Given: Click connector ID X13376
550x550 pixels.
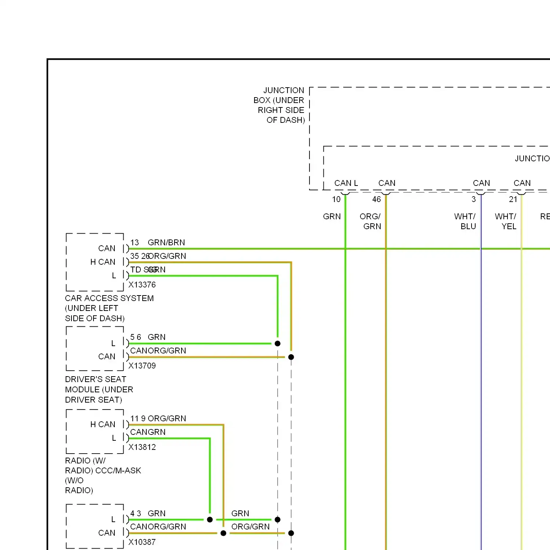Looking at the screenshot, I should 142,285.
